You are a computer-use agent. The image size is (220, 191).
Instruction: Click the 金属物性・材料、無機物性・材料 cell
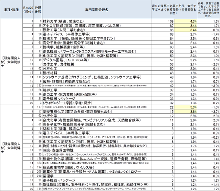point(97,137)
